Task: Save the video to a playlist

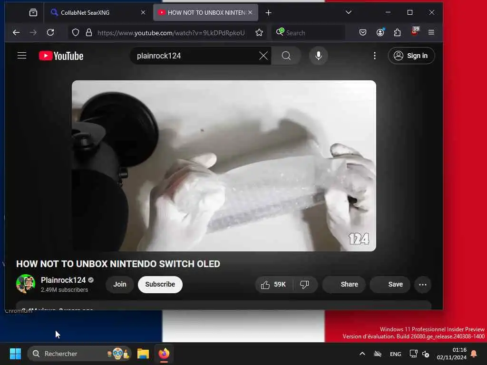Action: click(390, 284)
